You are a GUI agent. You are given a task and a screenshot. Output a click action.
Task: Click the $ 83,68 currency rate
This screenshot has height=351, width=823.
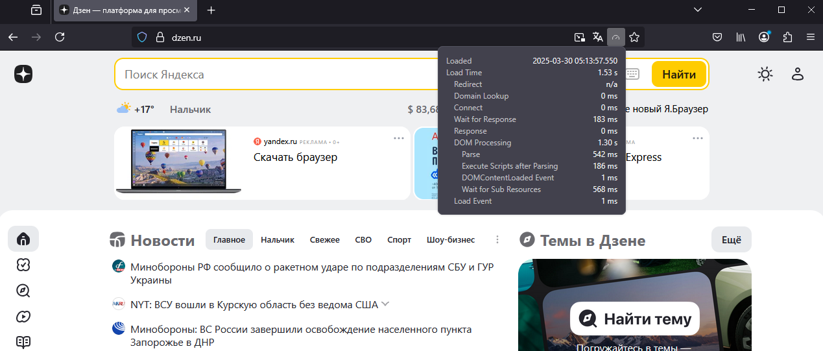tap(423, 109)
